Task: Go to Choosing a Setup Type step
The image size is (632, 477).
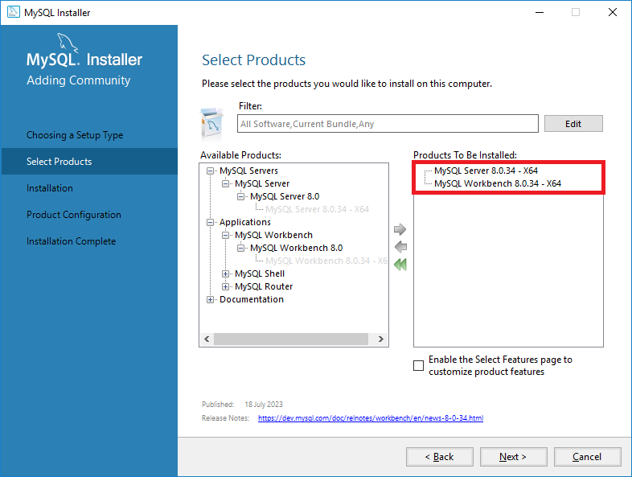Action: pyautogui.click(x=75, y=135)
